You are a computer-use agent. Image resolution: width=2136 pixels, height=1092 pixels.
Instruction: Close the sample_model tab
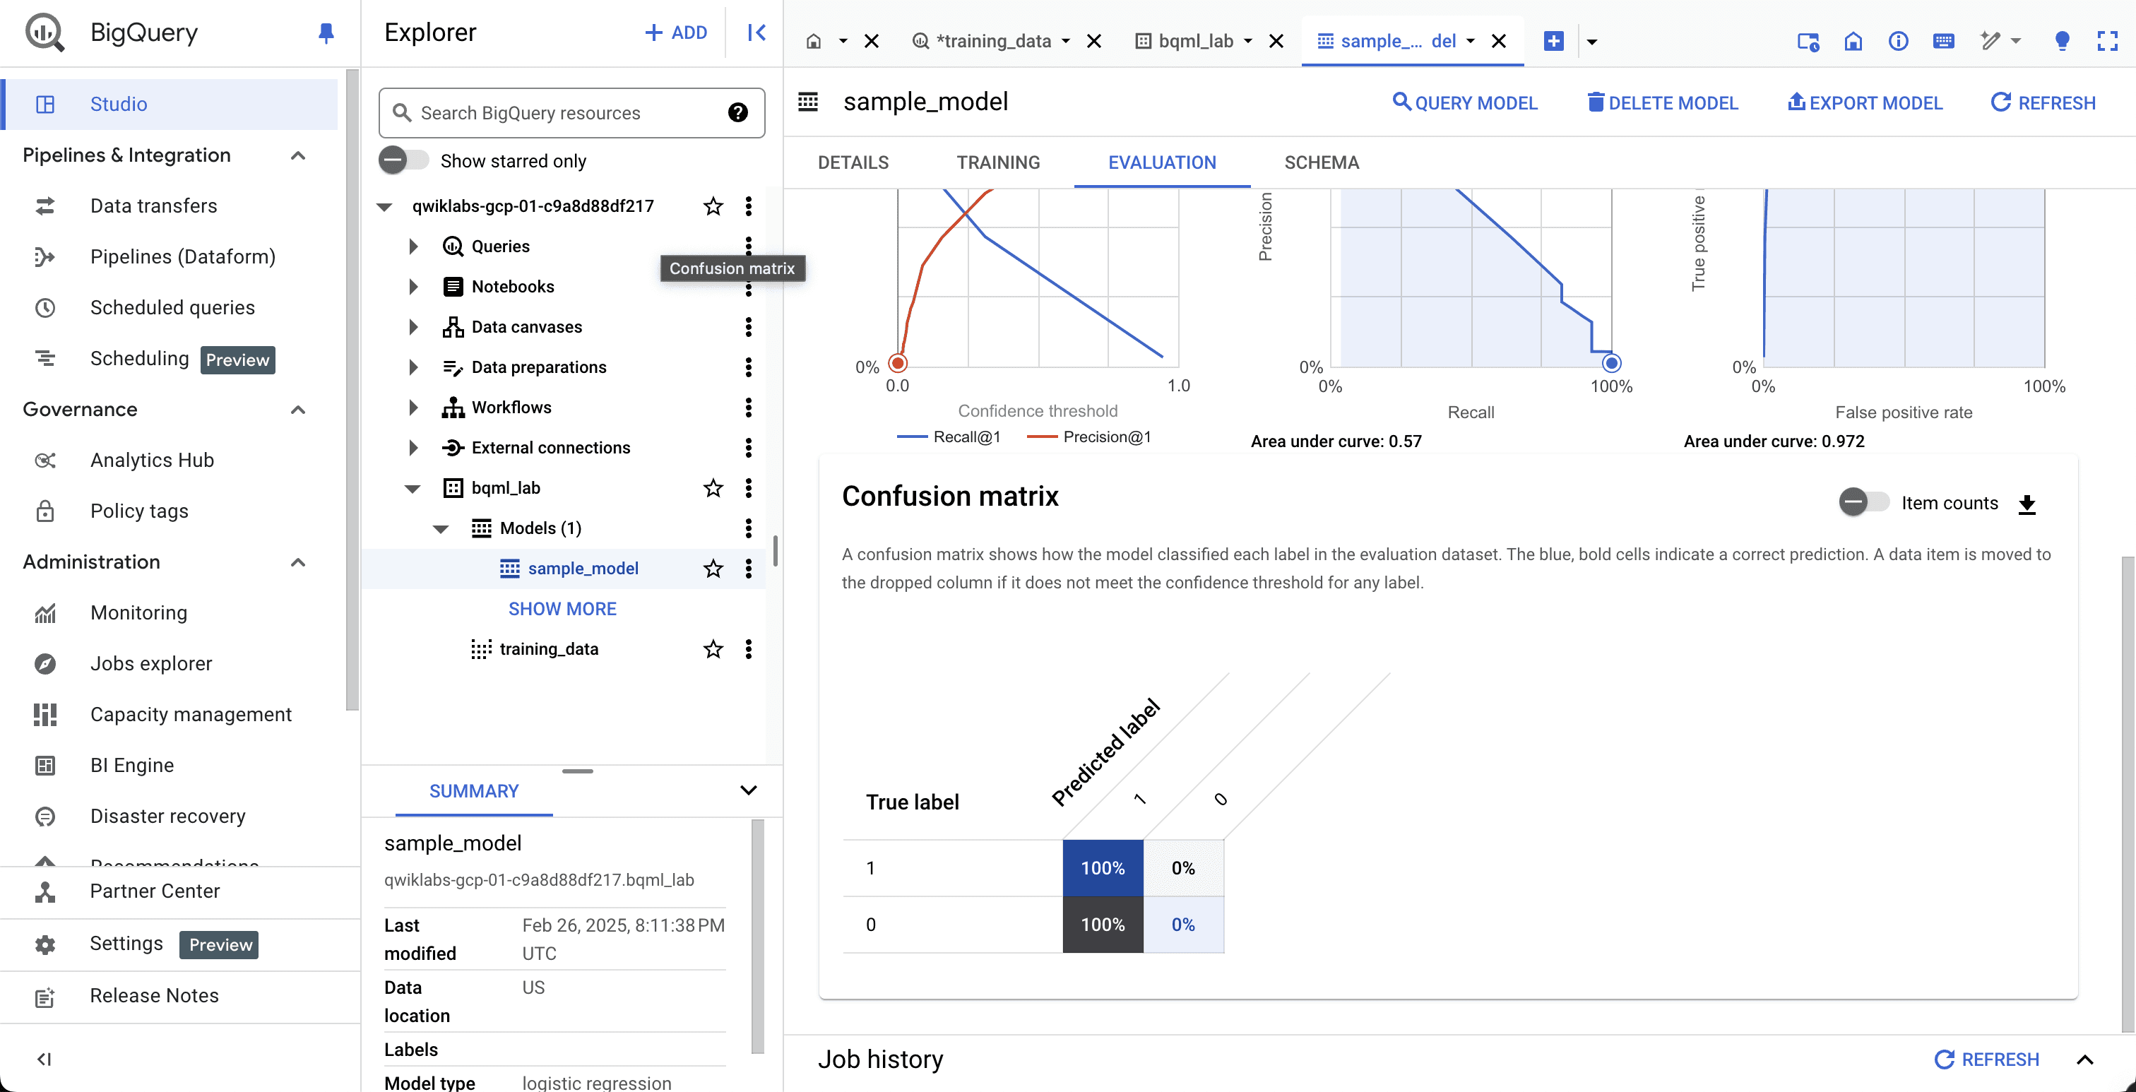(1498, 41)
